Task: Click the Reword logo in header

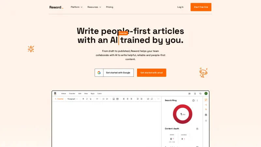Action: [56, 7]
